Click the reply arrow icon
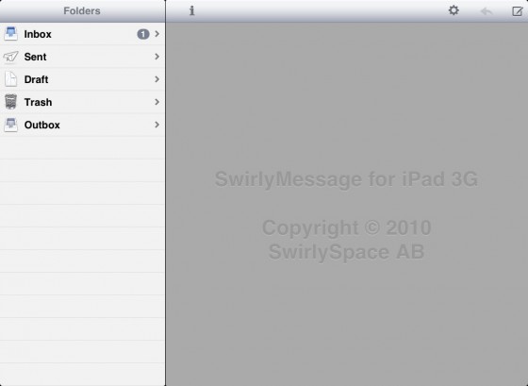528x386 pixels. 487,11
